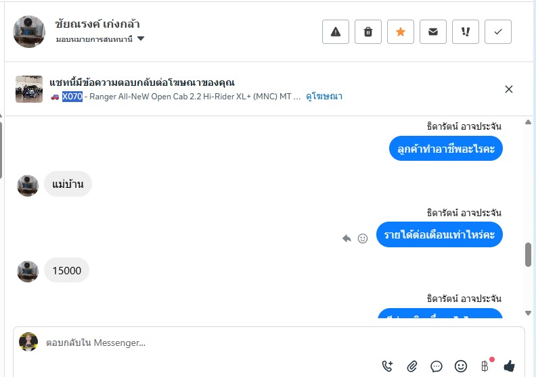
Task: Click the Ranger ad thumbnail image
Action: (x=29, y=89)
